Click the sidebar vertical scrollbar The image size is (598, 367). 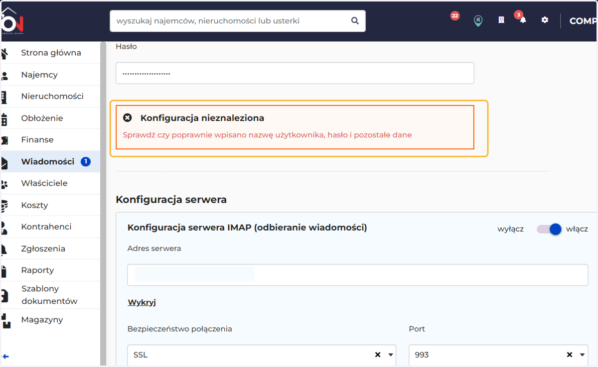point(103,203)
